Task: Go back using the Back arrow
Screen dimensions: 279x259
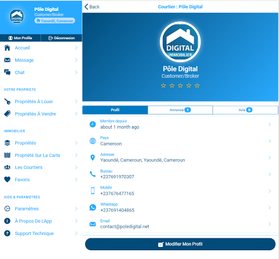Action: (92, 7)
